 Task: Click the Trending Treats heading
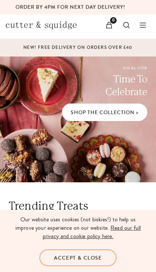point(48,206)
